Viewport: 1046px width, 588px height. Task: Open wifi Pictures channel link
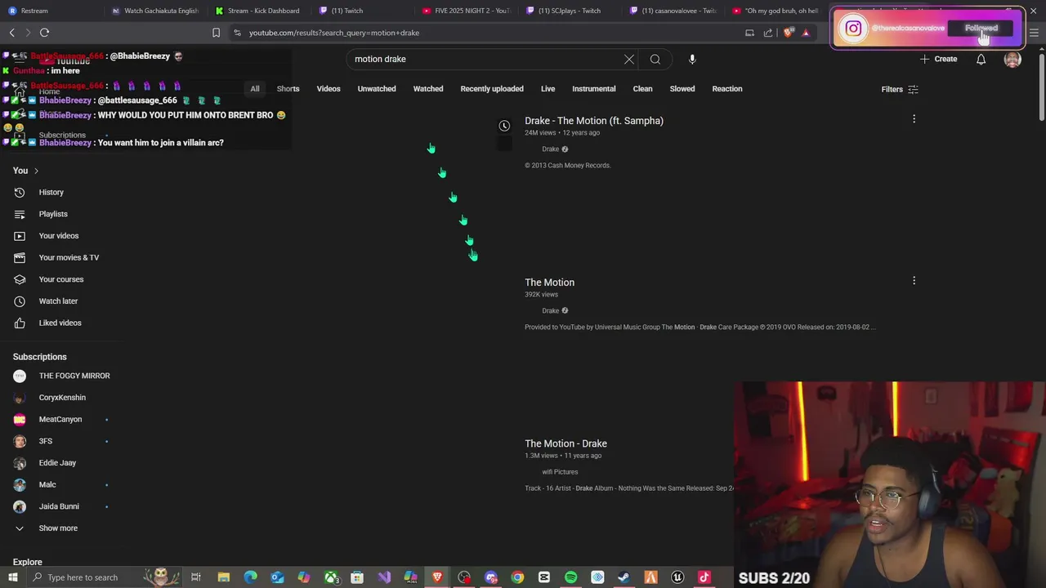[560, 472]
